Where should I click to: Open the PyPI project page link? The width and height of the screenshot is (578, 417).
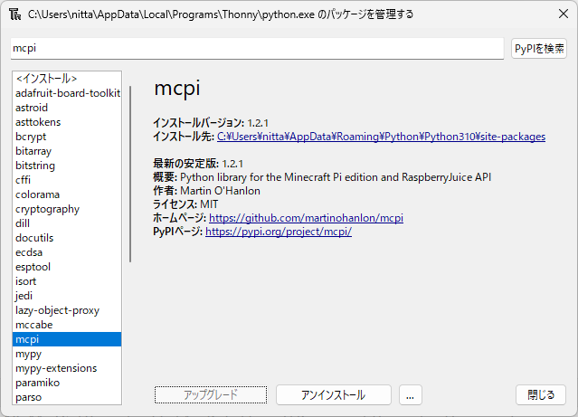point(278,232)
